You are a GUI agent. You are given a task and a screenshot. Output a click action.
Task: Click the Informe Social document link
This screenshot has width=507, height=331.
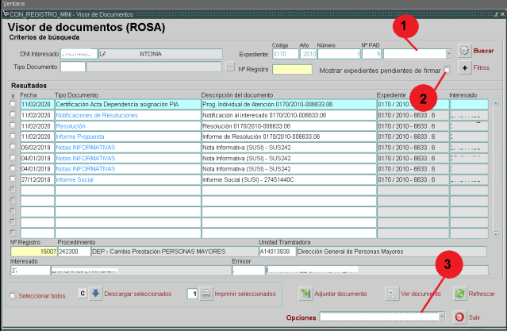76,179
